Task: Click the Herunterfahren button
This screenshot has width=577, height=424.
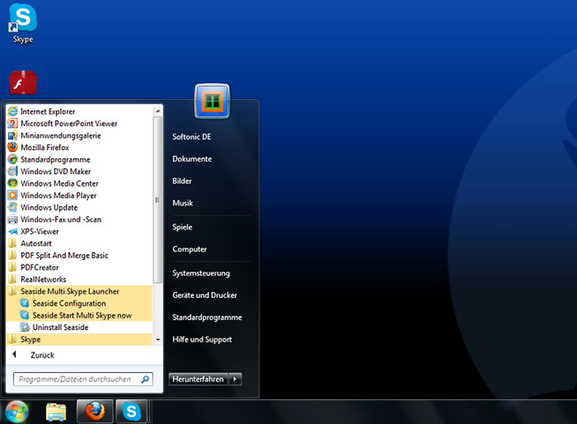Action: click(198, 379)
